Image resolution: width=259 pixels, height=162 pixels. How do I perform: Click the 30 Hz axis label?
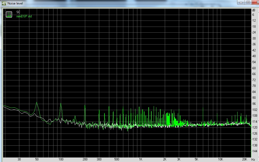tap(19, 159)
